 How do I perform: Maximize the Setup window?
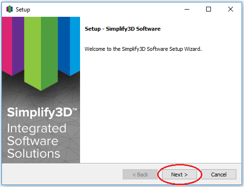[209, 9]
